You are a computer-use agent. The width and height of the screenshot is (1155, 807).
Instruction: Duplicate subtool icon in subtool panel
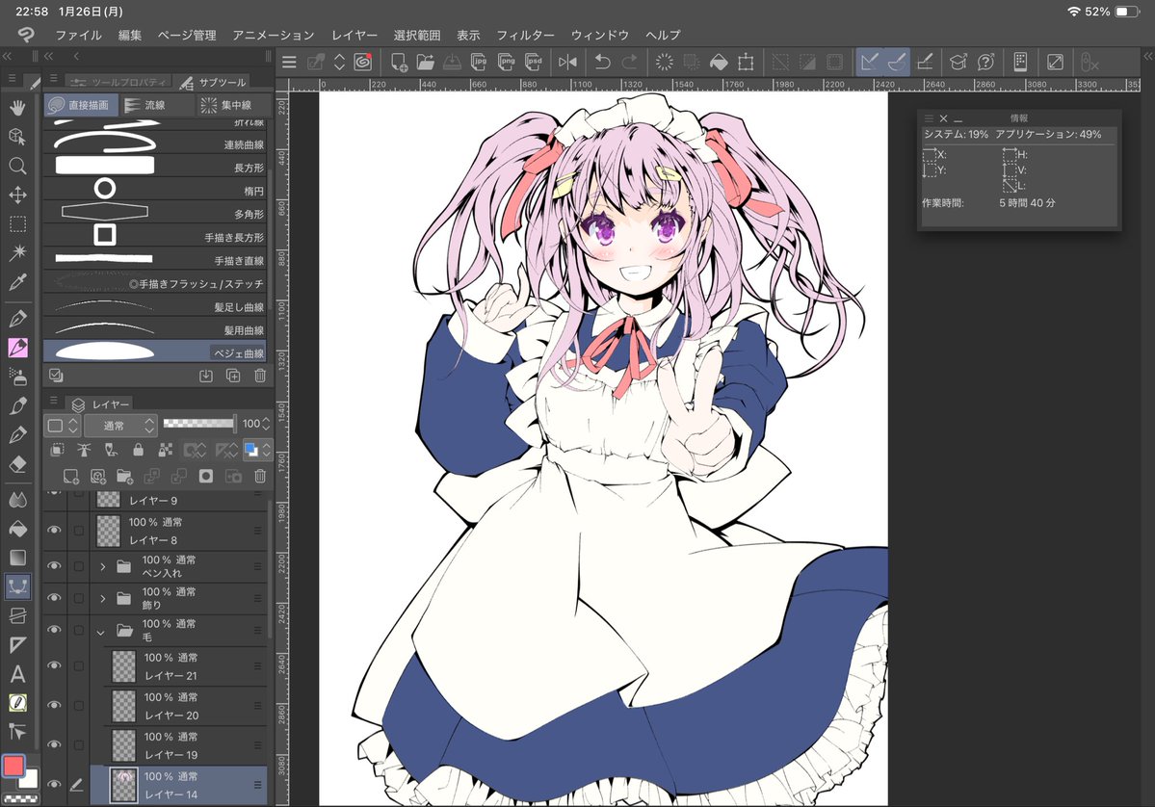click(233, 376)
